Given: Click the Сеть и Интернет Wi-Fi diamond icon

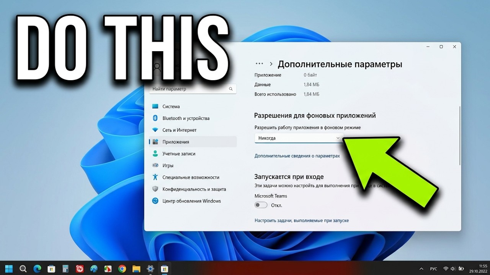Looking at the screenshot, I should click(155, 130).
